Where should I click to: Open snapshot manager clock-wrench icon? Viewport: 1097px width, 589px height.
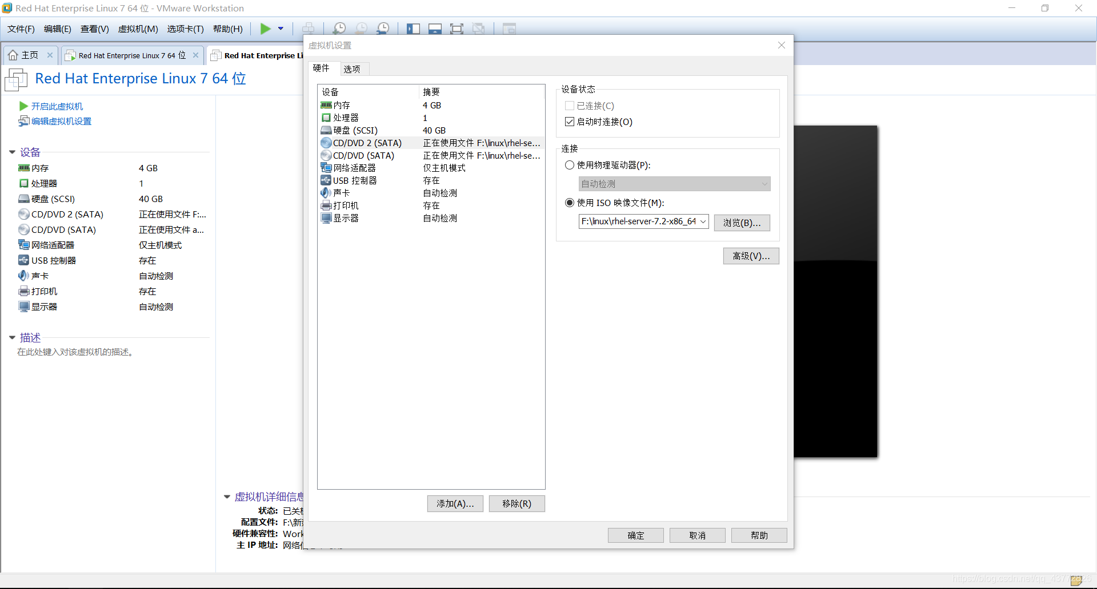(x=383, y=29)
